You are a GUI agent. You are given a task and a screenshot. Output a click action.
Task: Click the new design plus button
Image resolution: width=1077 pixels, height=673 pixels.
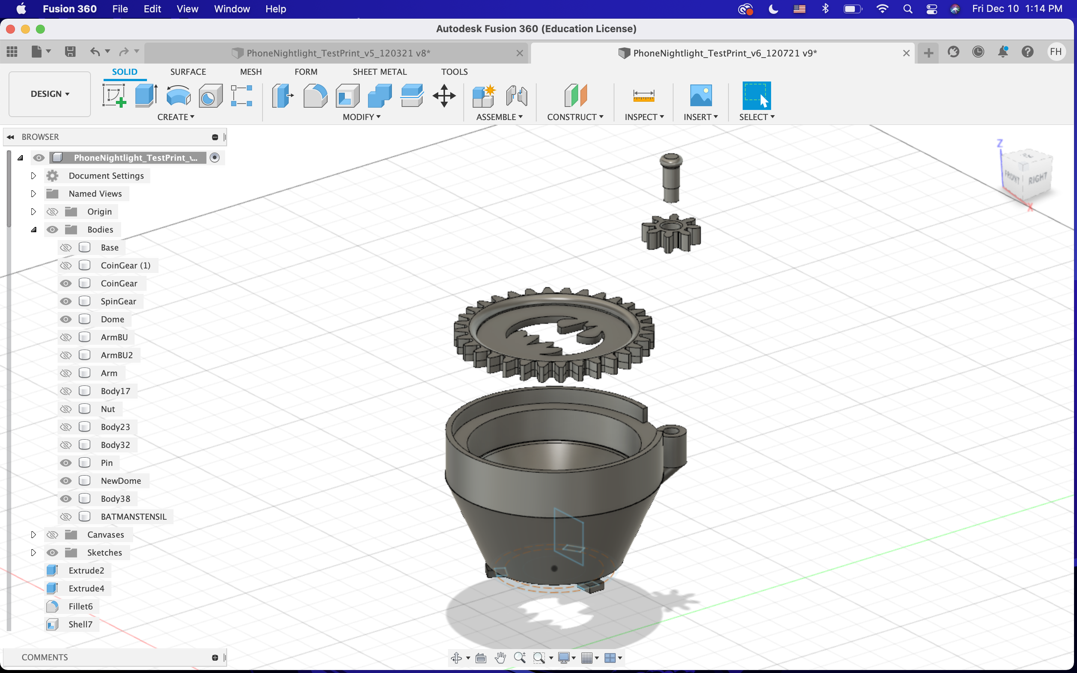tap(929, 53)
